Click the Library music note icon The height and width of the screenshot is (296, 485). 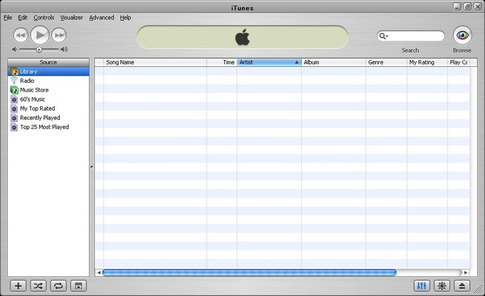tap(14, 72)
